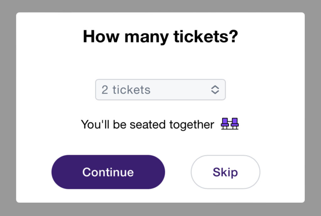Image resolution: width=321 pixels, height=216 pixels.
Task: Click the left purple seat
Action: pos(225,123)
